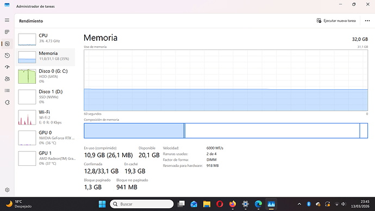375x211 pixels.
Task: Click the 'DIMM' form factor value
Action: coord(211,160)
